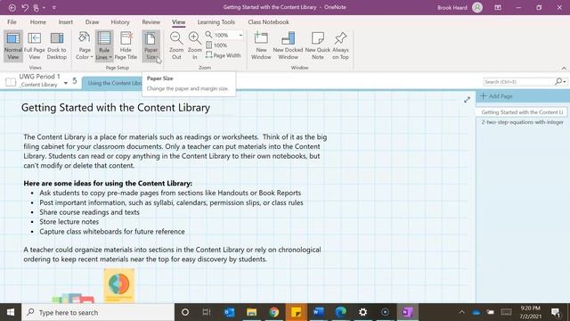Click the OneNote icon on the taskbar
The image size is (570, 321).
(x=408, y=312)
